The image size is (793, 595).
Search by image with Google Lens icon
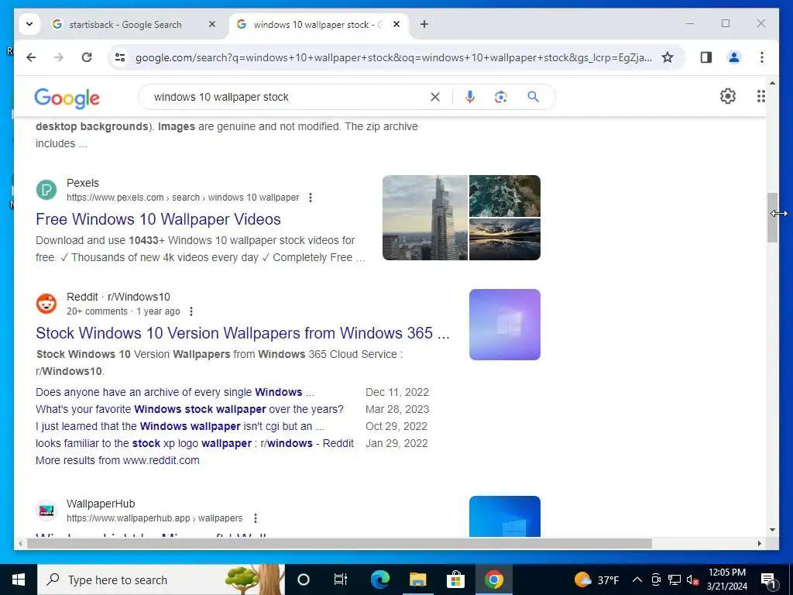501,97
